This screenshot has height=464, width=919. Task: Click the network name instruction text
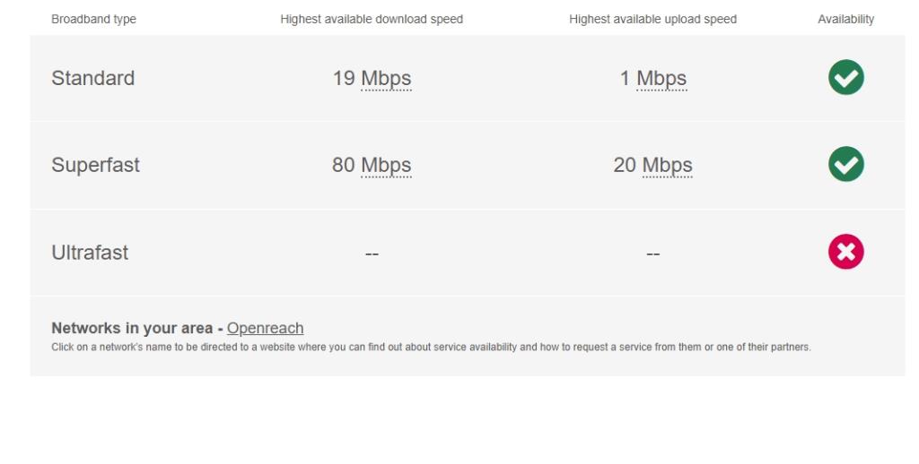point(432,347)
